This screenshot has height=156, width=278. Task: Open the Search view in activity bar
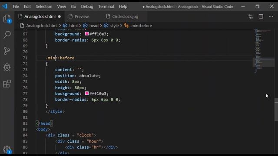[7, 35]
